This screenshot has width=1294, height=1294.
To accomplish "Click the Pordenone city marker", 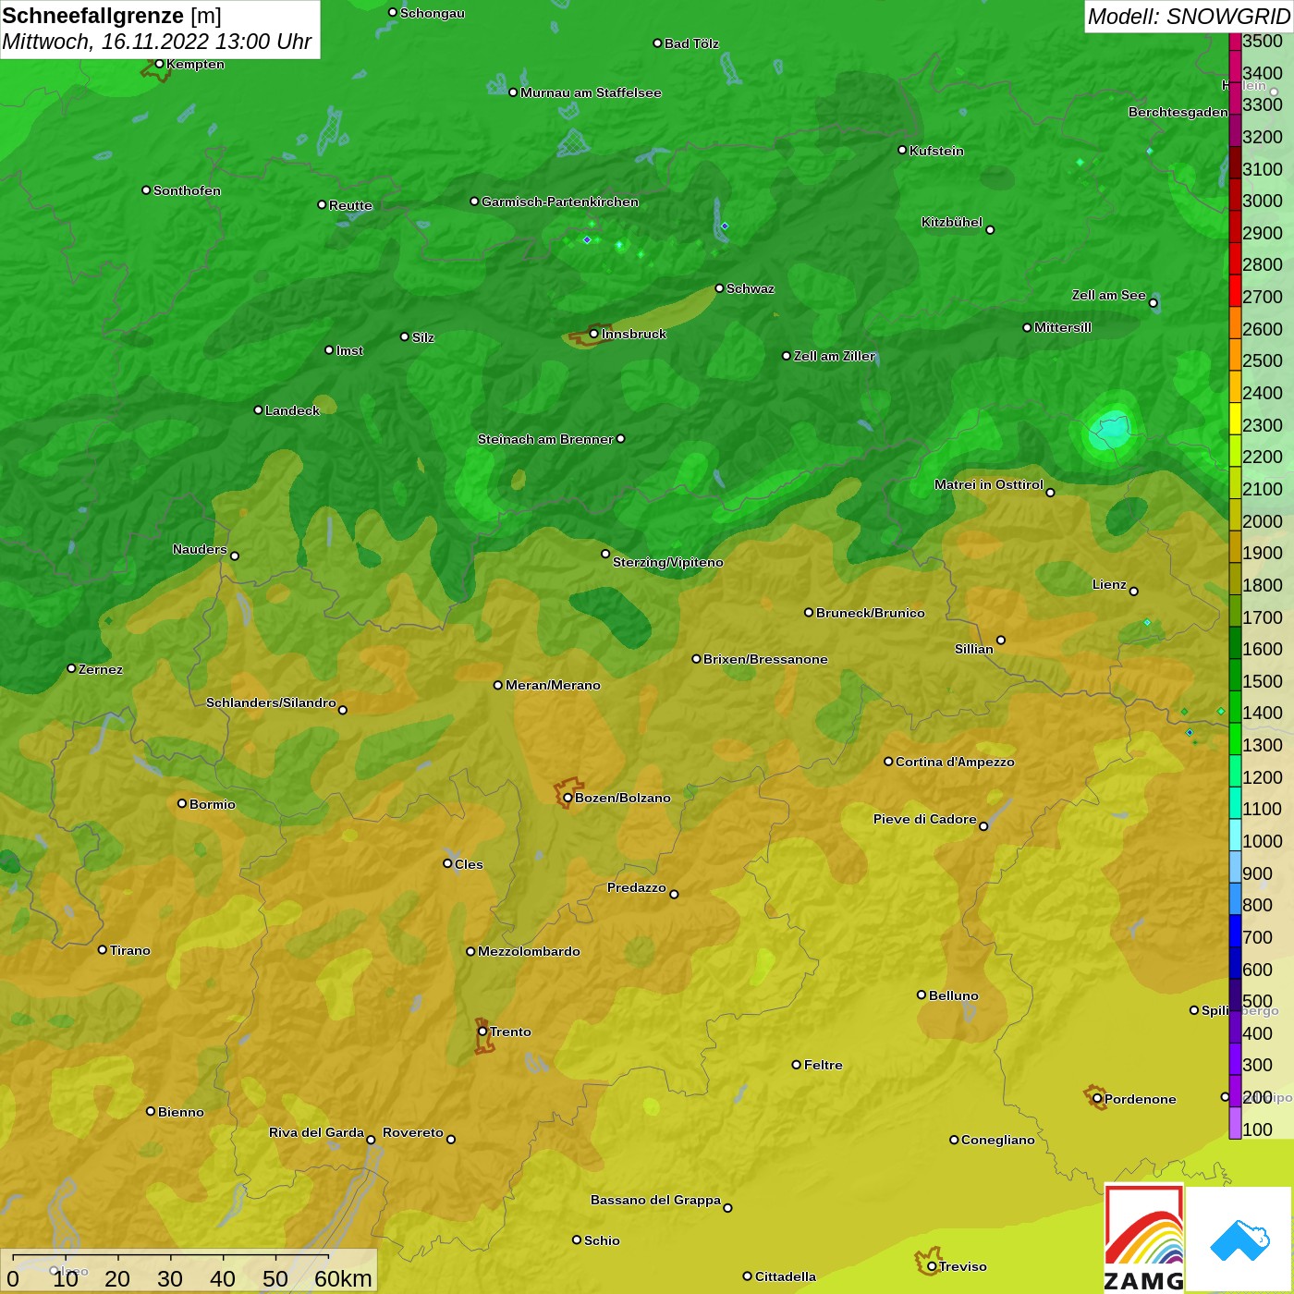I will (1097, 1099).
